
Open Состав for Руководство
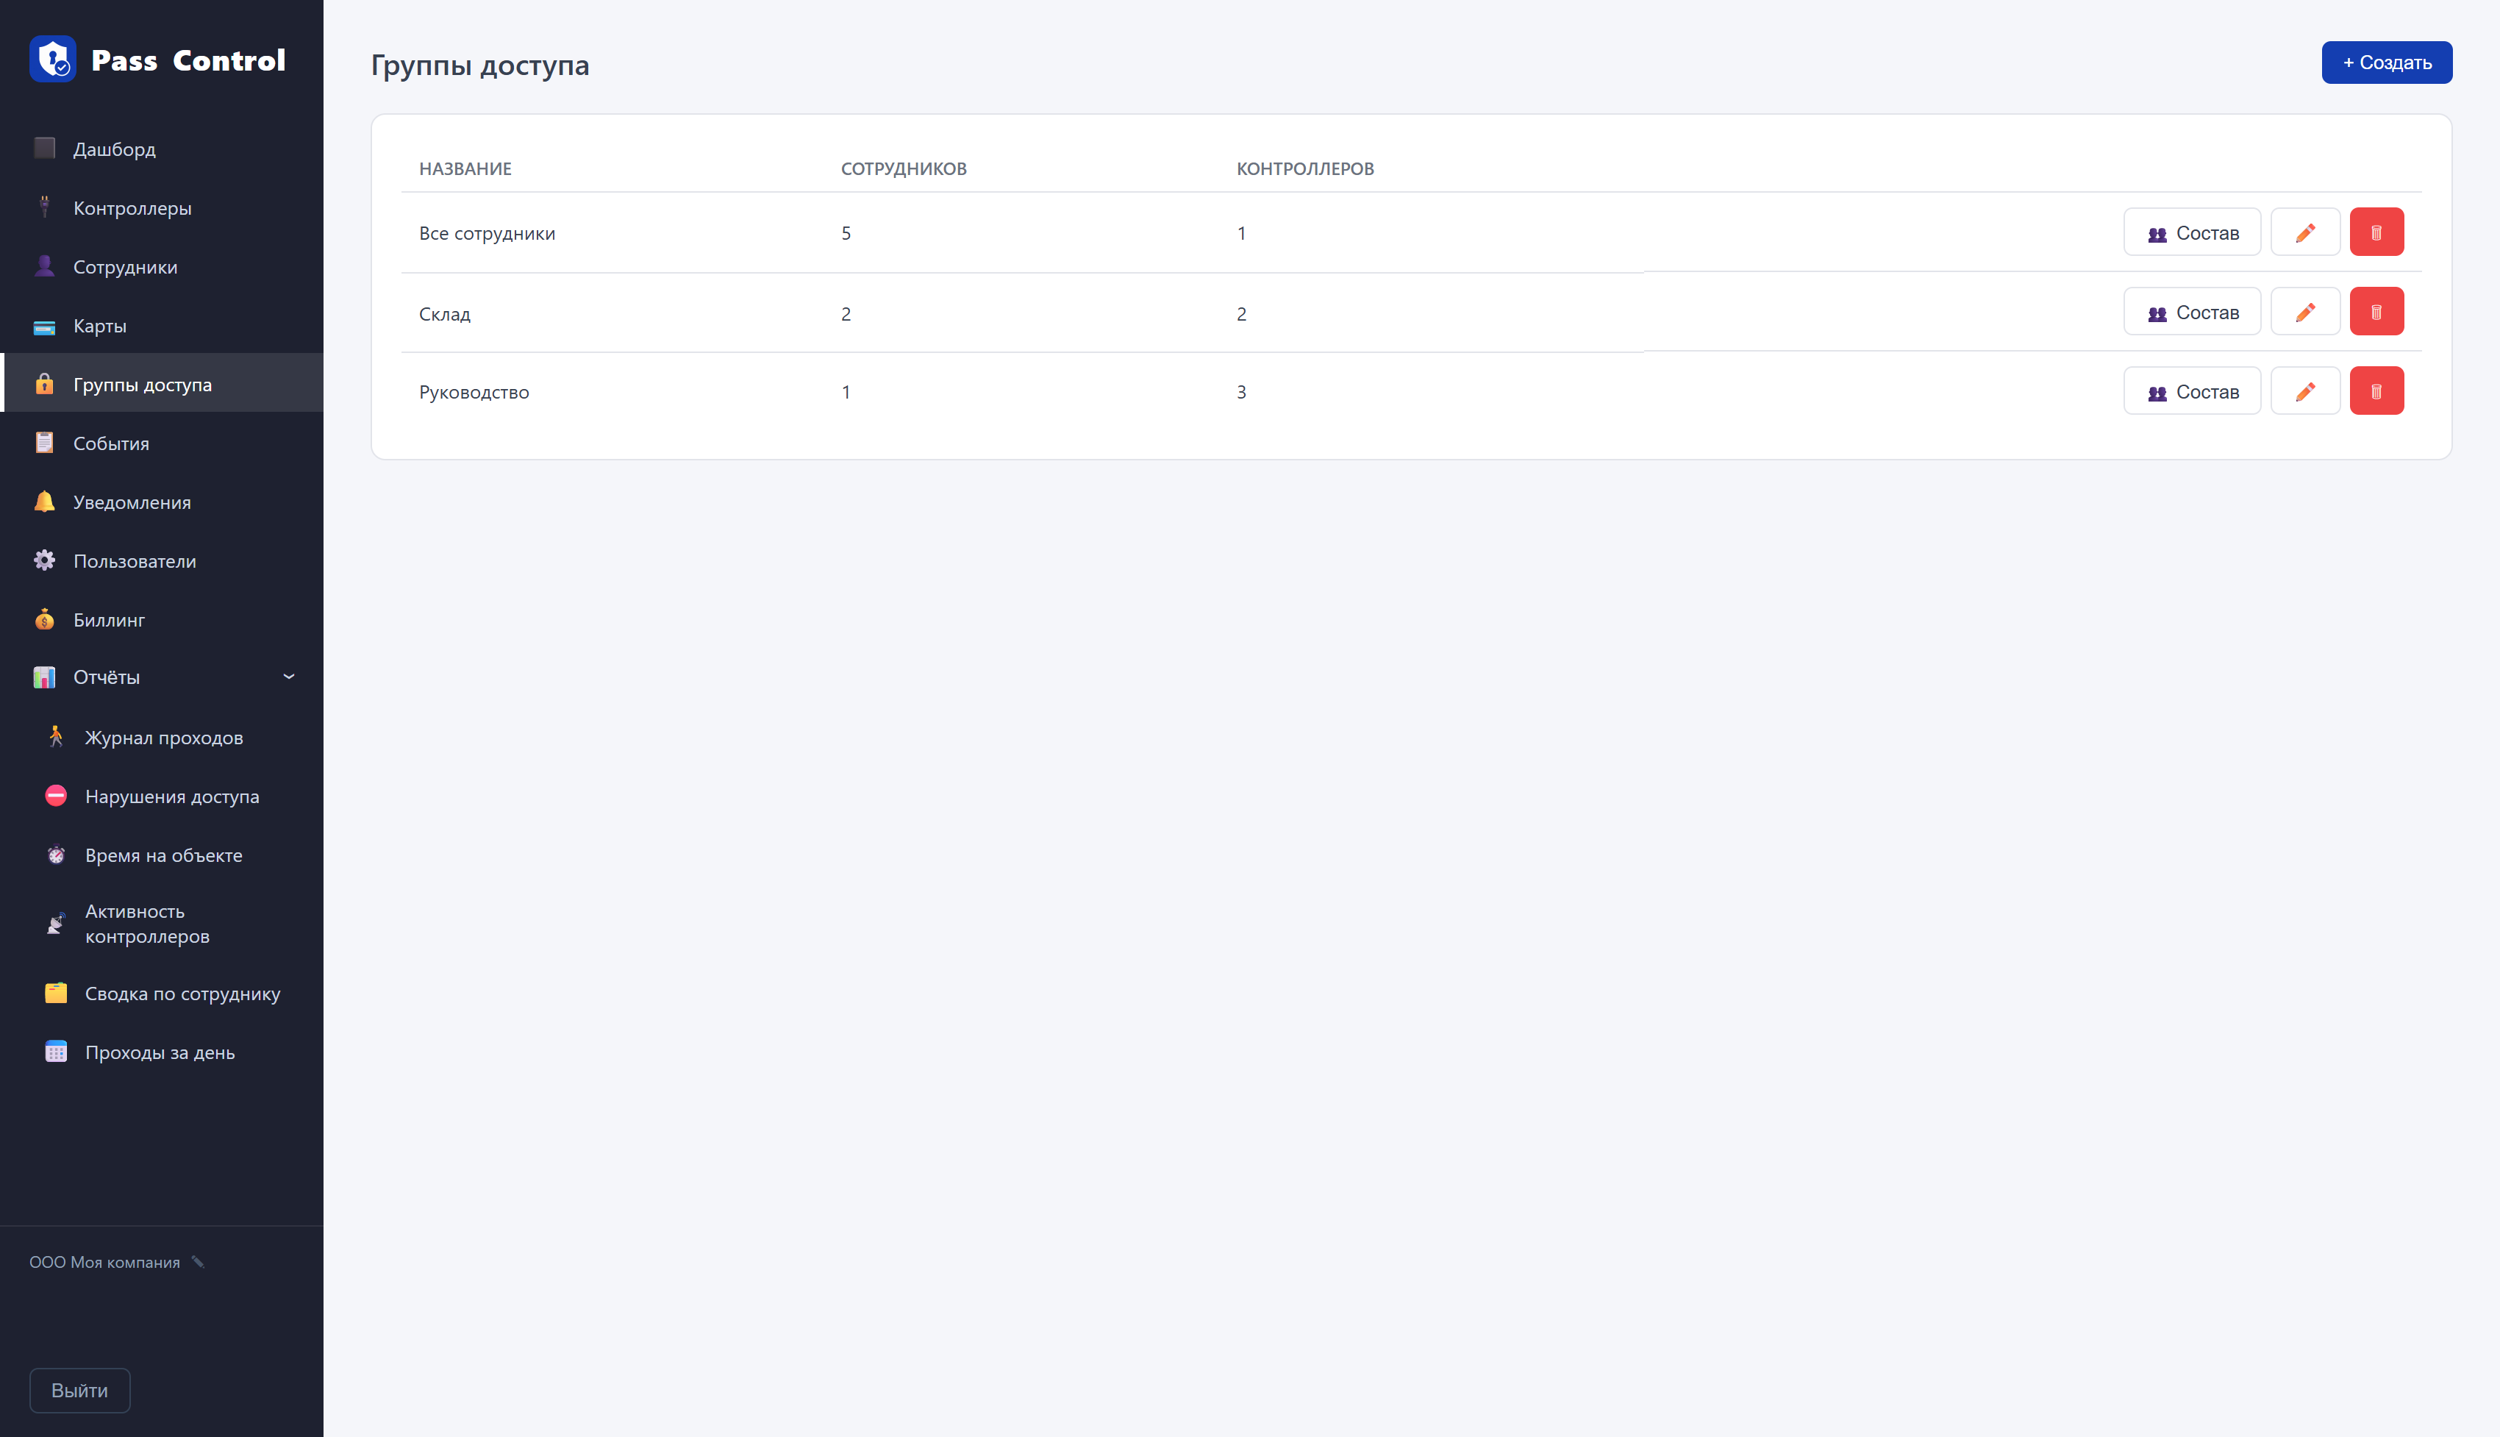(x=2191, y=392)
